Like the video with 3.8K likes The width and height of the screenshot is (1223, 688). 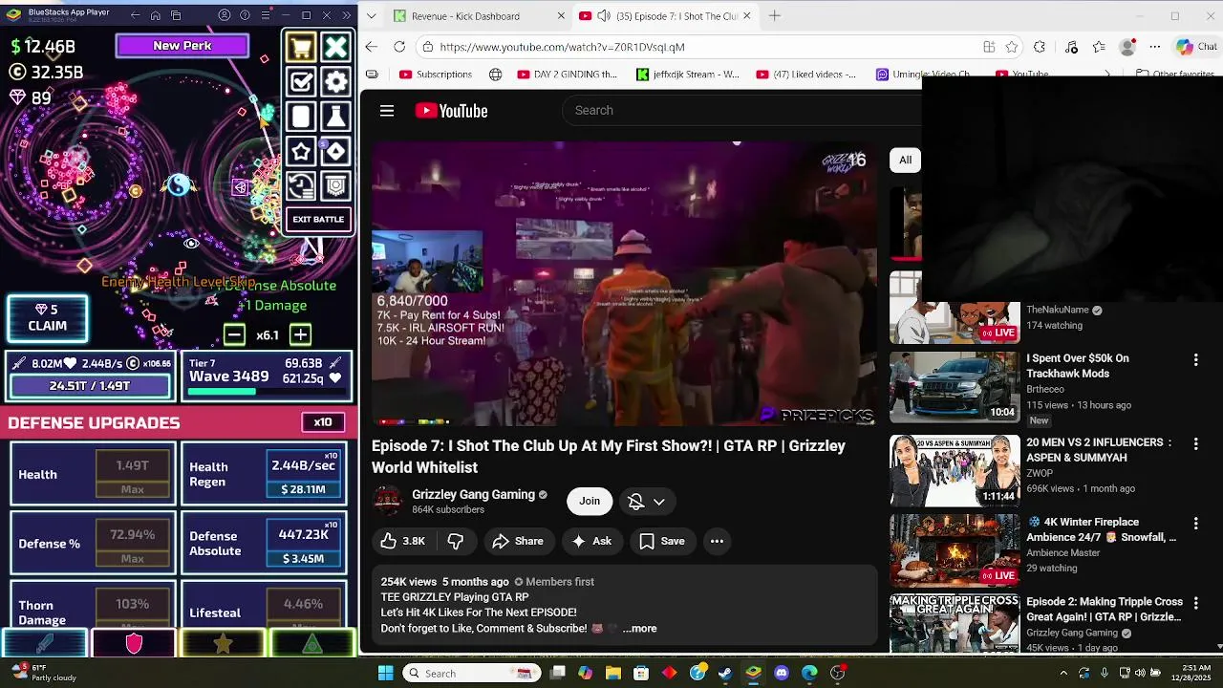tap(402, 541)
